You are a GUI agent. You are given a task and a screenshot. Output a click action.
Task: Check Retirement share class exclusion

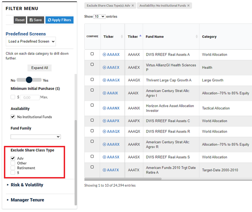tap(13, 168)
